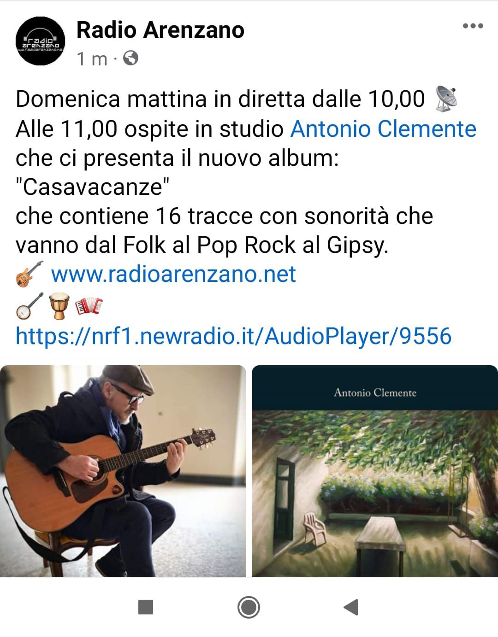Open the guitarist photo thumbnail
This screenshot has width=498, height=637.
(x=123, y=471)
